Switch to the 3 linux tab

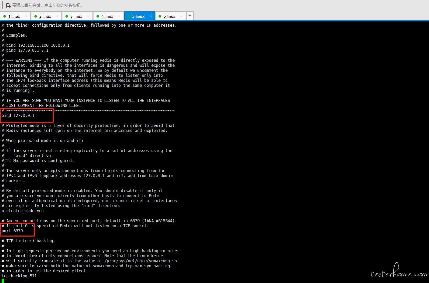[77, 16]
